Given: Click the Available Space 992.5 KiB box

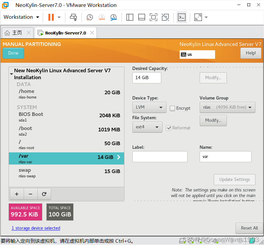Looking at the screenshot, I should click(25, 212).
